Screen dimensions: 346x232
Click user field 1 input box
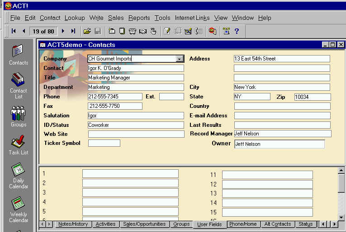(130, 173)
